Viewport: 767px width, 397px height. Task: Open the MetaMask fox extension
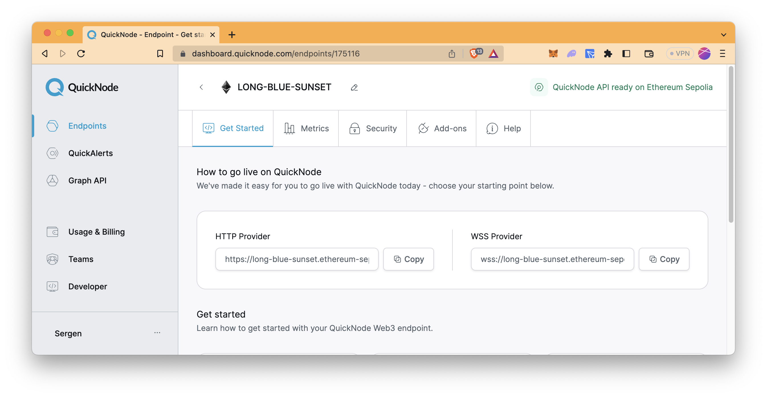(553, 54)
